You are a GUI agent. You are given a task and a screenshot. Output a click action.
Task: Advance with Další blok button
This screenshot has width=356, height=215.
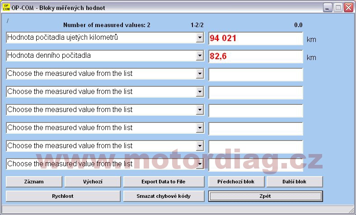tap(295, 182)
